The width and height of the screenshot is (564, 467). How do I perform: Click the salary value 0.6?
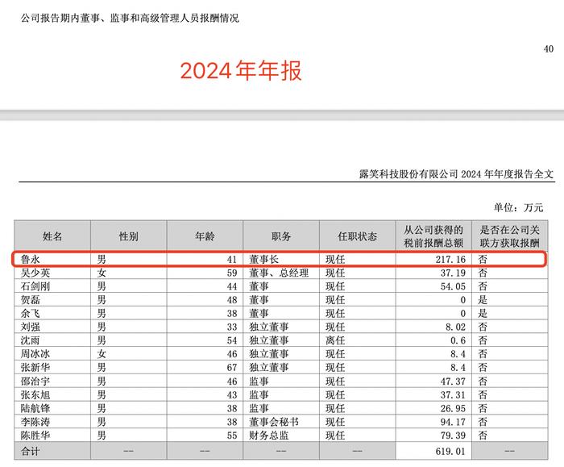pyautogui.click(x=458, y=340)
